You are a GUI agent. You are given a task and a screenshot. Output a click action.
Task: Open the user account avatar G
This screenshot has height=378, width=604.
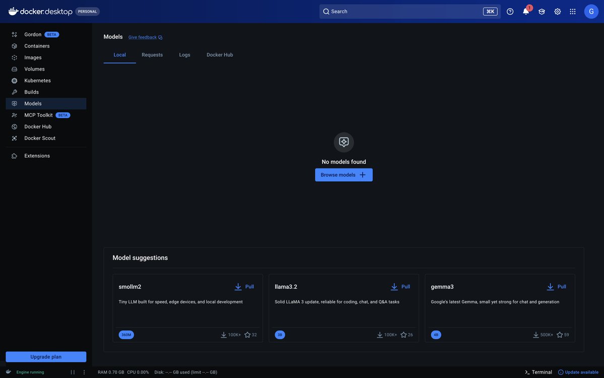[x=591, y=12]
